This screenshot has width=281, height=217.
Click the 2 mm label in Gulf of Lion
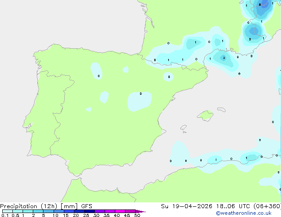point(224,58)
